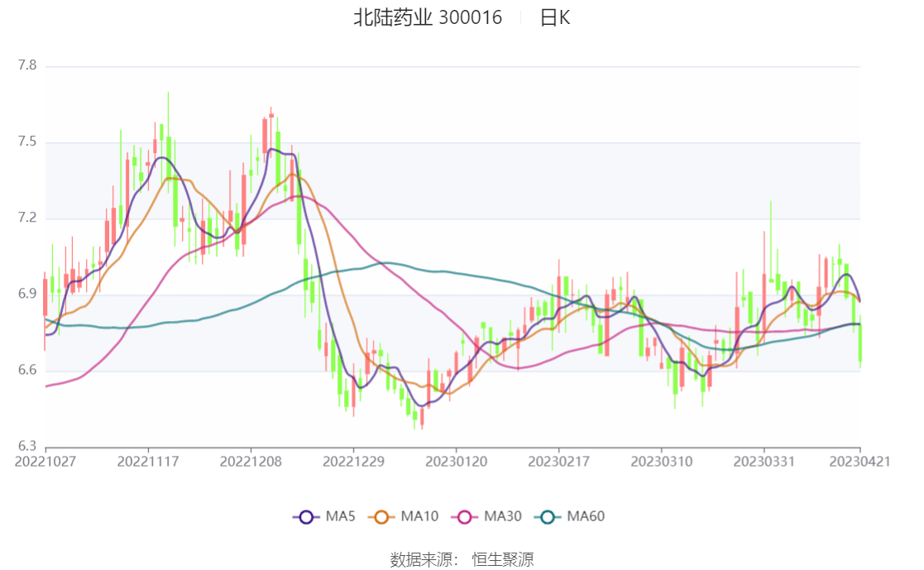Screen dimensions: 924x570
Task: Toggle the MA30 legend series
Action: point(486,517)
